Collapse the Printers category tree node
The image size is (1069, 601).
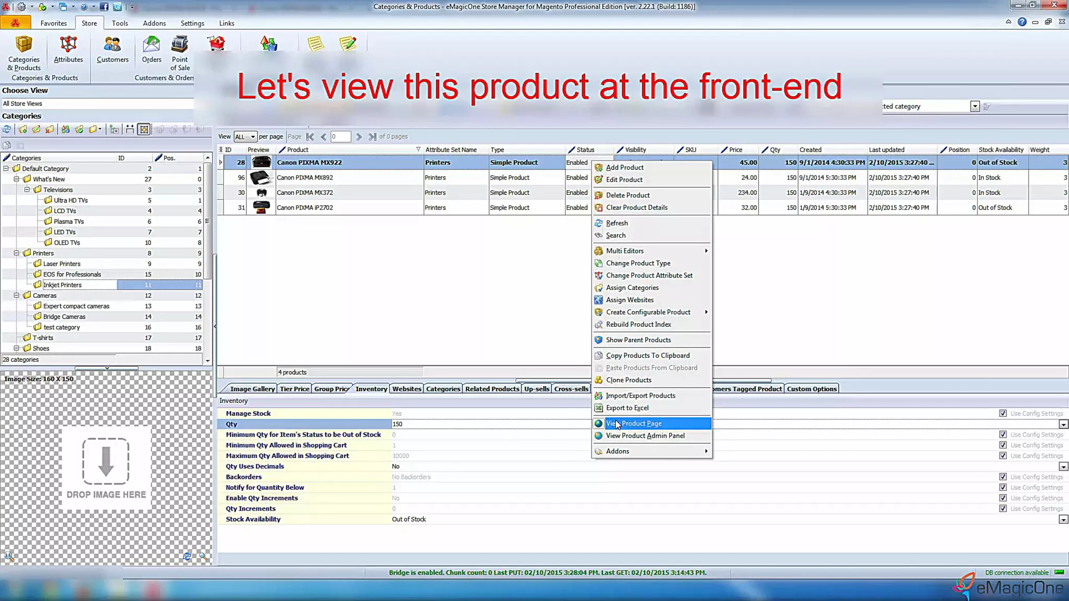[17, 253]
